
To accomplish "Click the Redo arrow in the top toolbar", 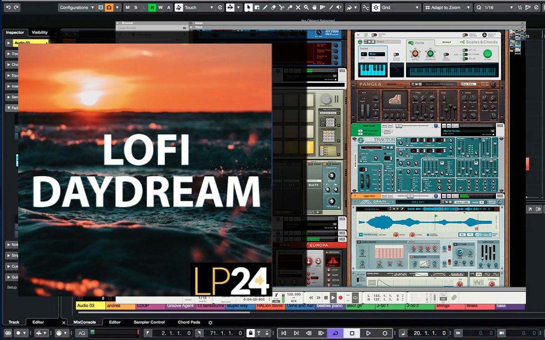I will [16, 7].
